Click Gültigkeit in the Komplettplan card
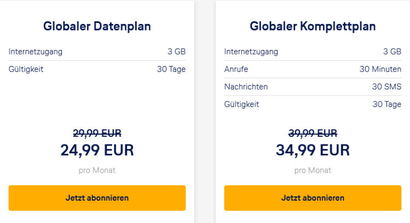The height and width of the screenshot is (223, 410). click(242, 104)
